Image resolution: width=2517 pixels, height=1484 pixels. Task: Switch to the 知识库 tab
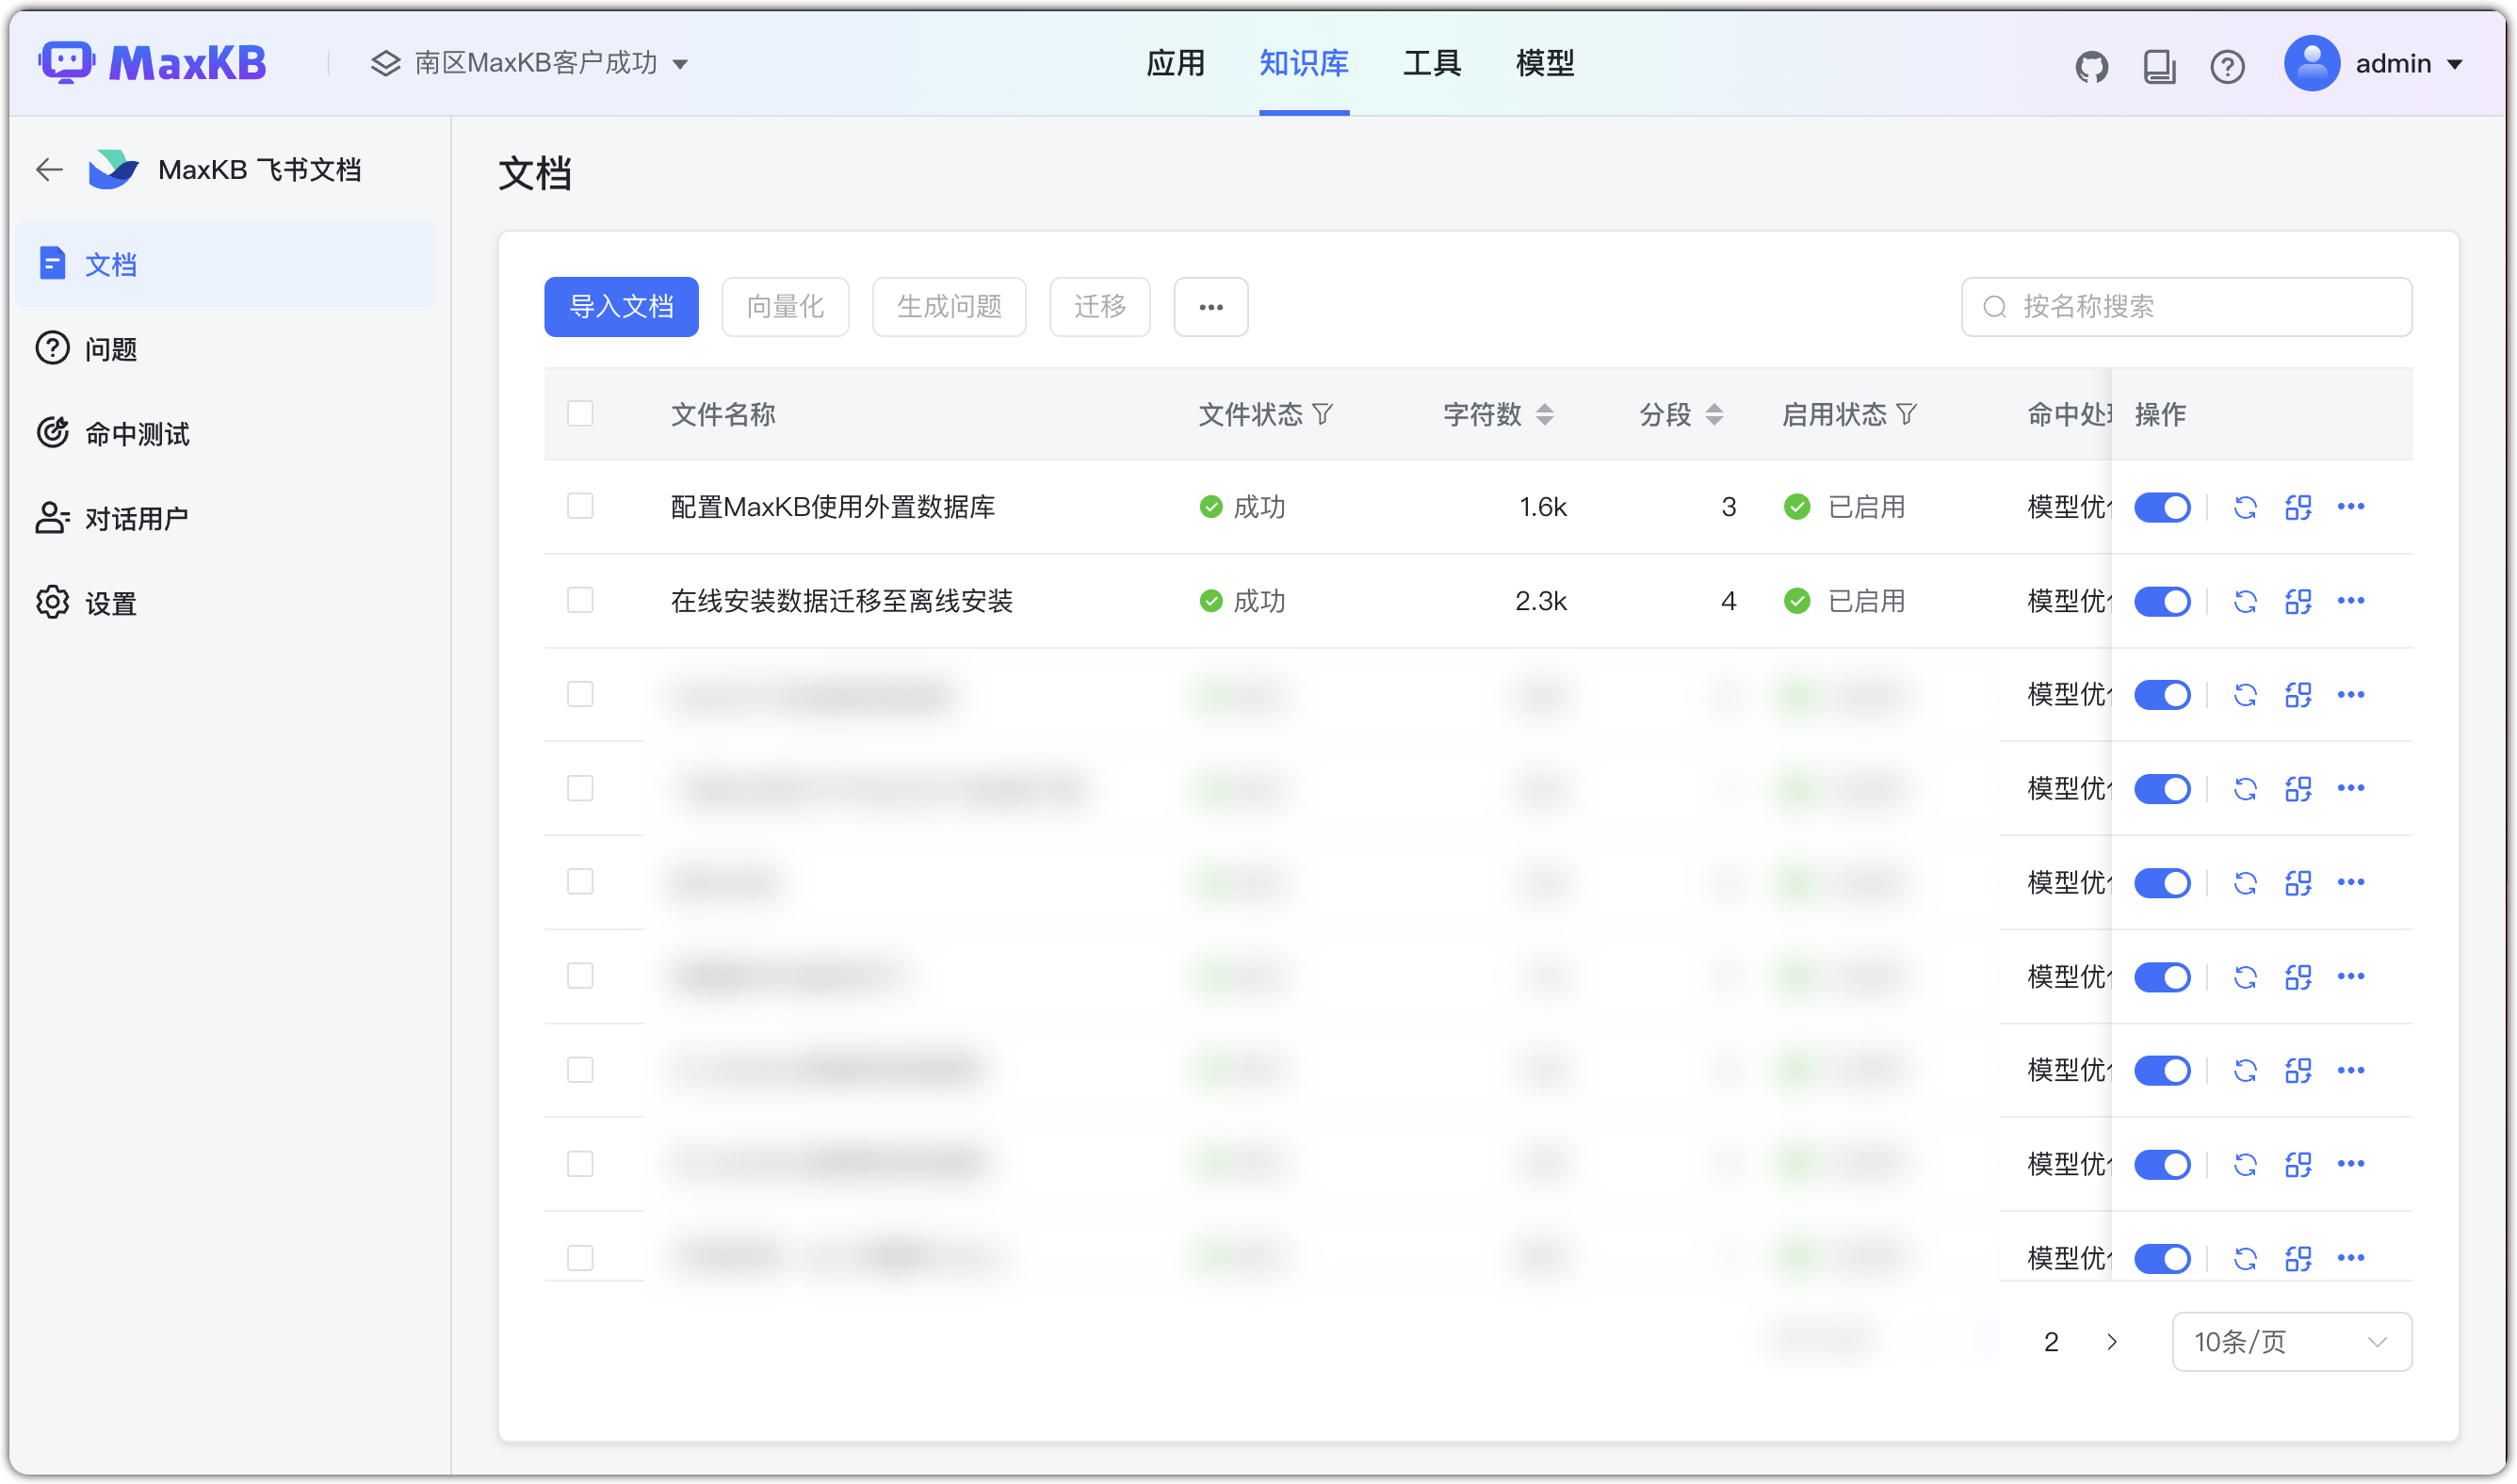1304,64
